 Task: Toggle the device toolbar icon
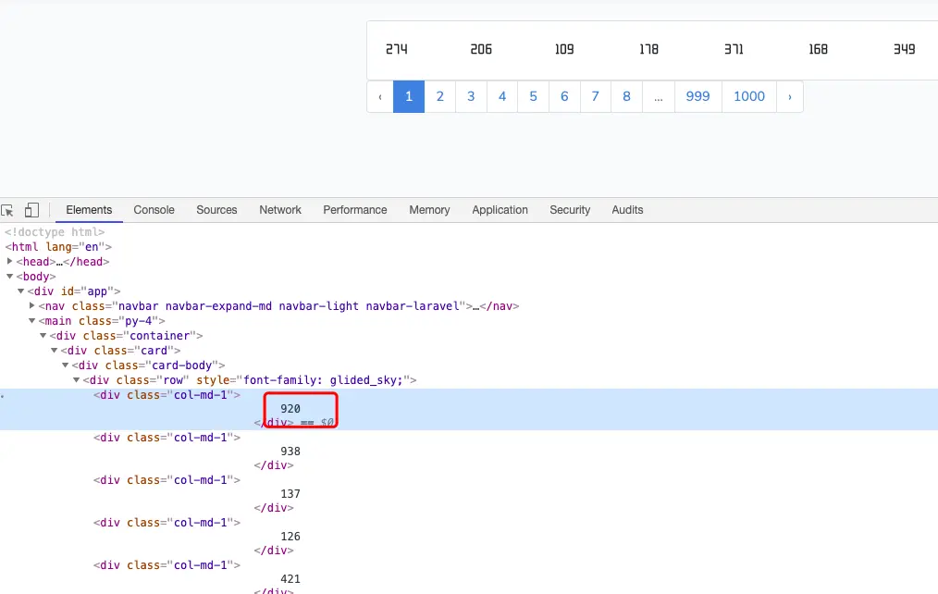pyautogui.click(x=31, y=210)
